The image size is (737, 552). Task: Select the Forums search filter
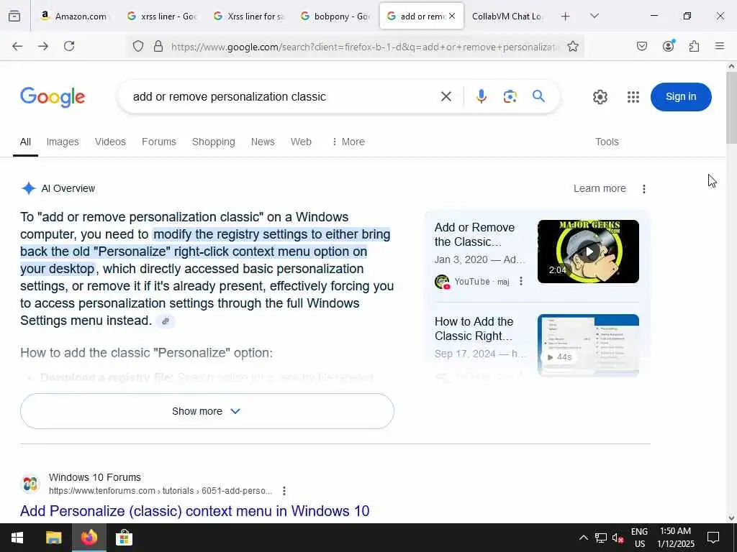[x=159, y=142]
